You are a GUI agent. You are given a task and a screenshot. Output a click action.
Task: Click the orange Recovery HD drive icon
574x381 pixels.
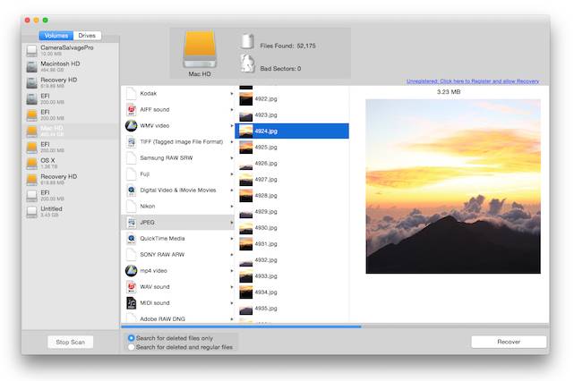32,179
